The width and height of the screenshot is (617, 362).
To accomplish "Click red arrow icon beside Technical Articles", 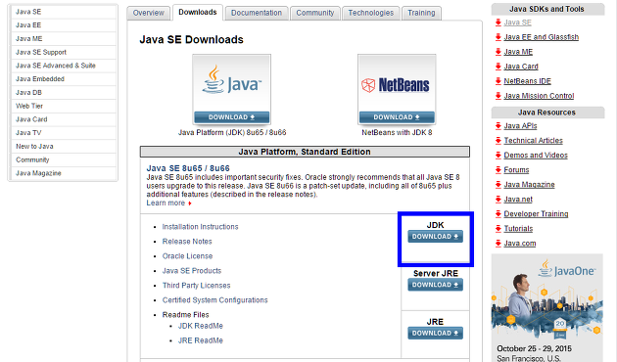I will [x=498, y=140].
